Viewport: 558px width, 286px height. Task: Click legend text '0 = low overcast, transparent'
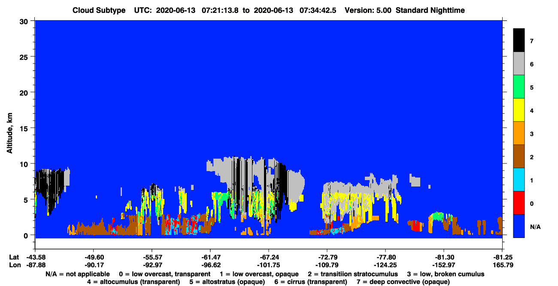(165, 274)
